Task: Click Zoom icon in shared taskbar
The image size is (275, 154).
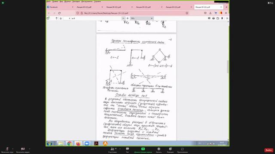Action: point(87,144)
